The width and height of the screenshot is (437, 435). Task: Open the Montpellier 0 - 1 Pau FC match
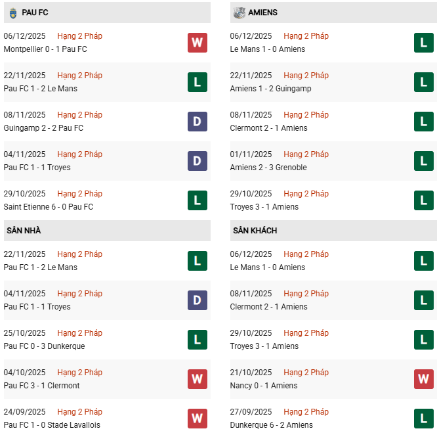coord(45,49)
